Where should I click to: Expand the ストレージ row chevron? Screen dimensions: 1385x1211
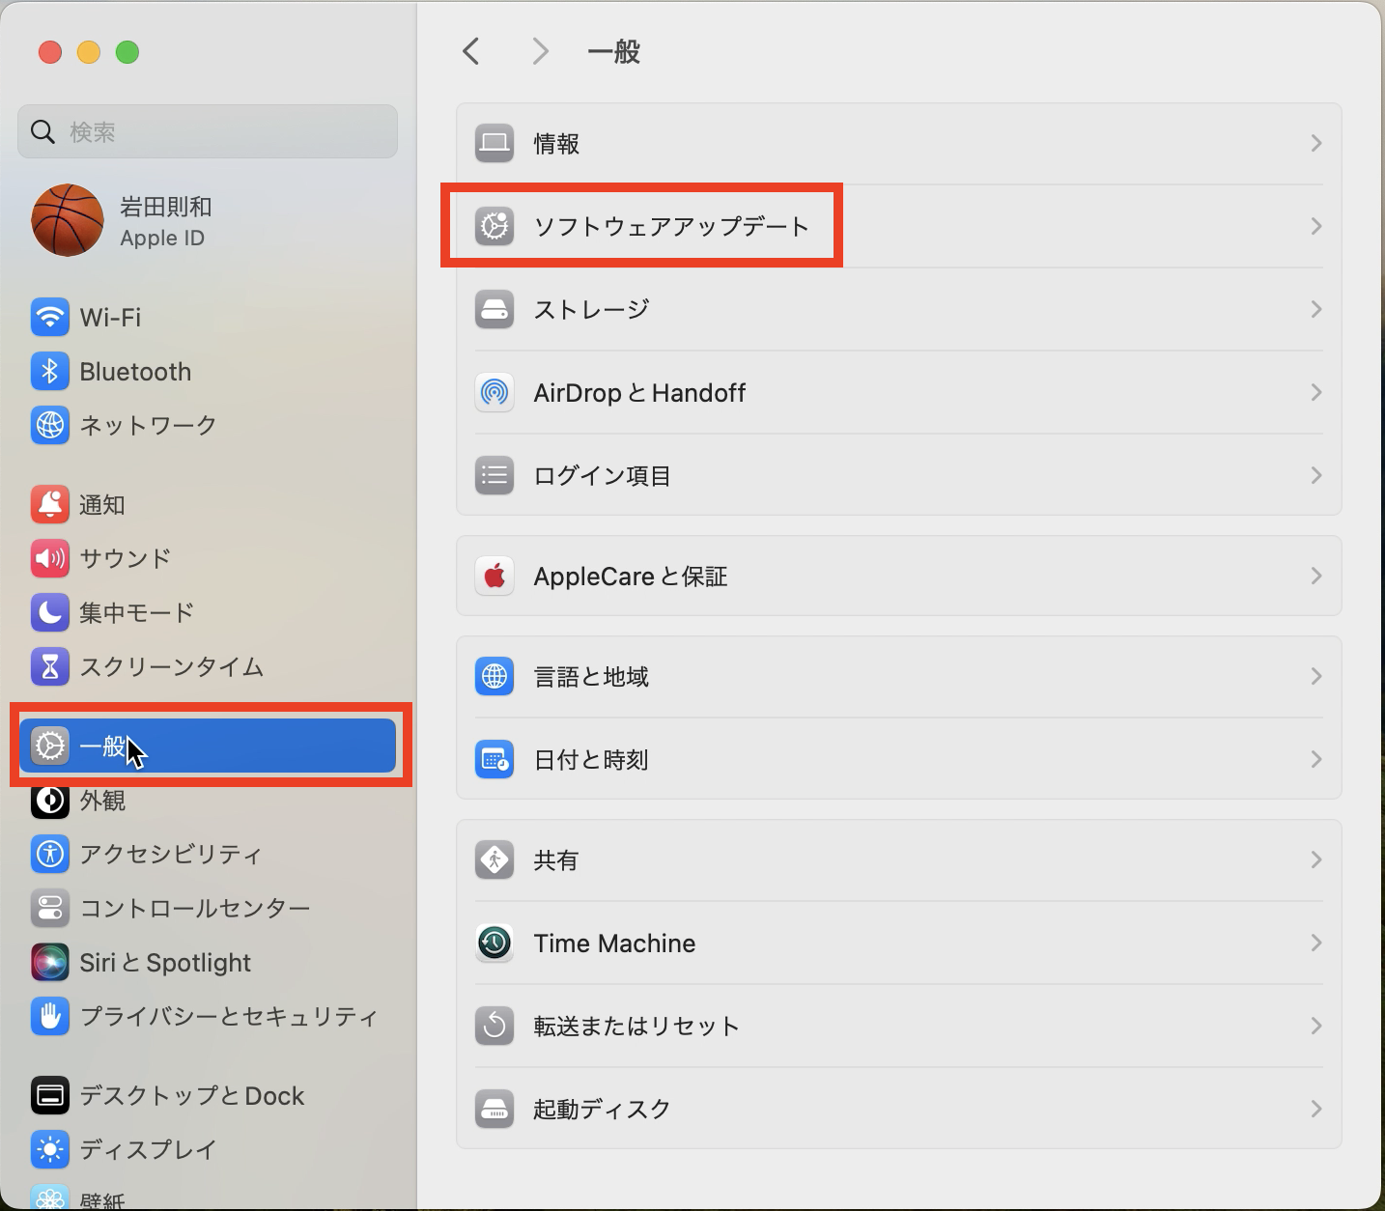(1315, 309)
